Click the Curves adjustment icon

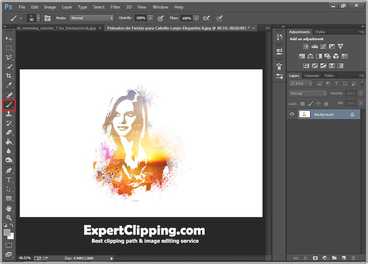click(323, 46)
